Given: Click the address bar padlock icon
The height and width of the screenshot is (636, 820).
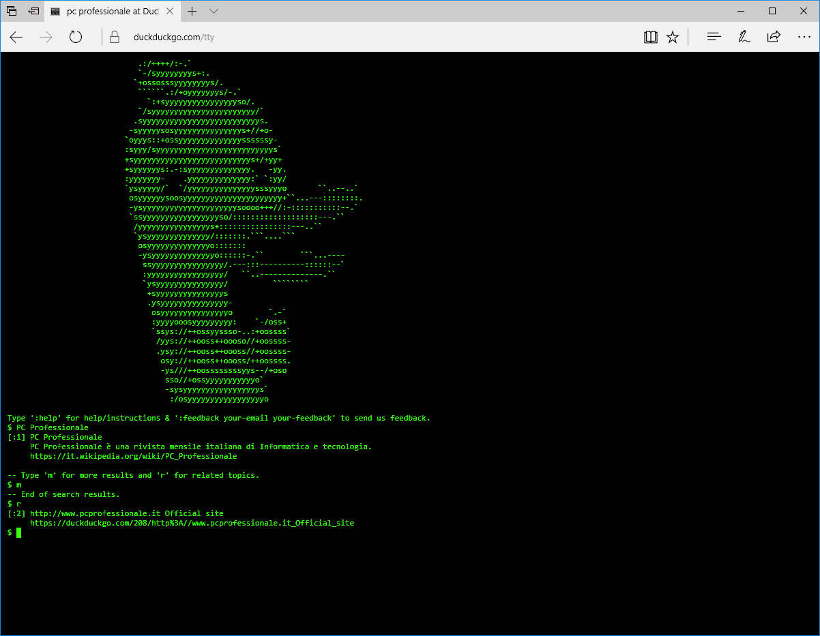Looking at the screenshot, I should (115, 37).
